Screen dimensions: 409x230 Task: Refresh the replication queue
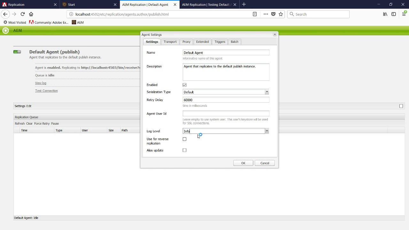click(x=19, y=124)
